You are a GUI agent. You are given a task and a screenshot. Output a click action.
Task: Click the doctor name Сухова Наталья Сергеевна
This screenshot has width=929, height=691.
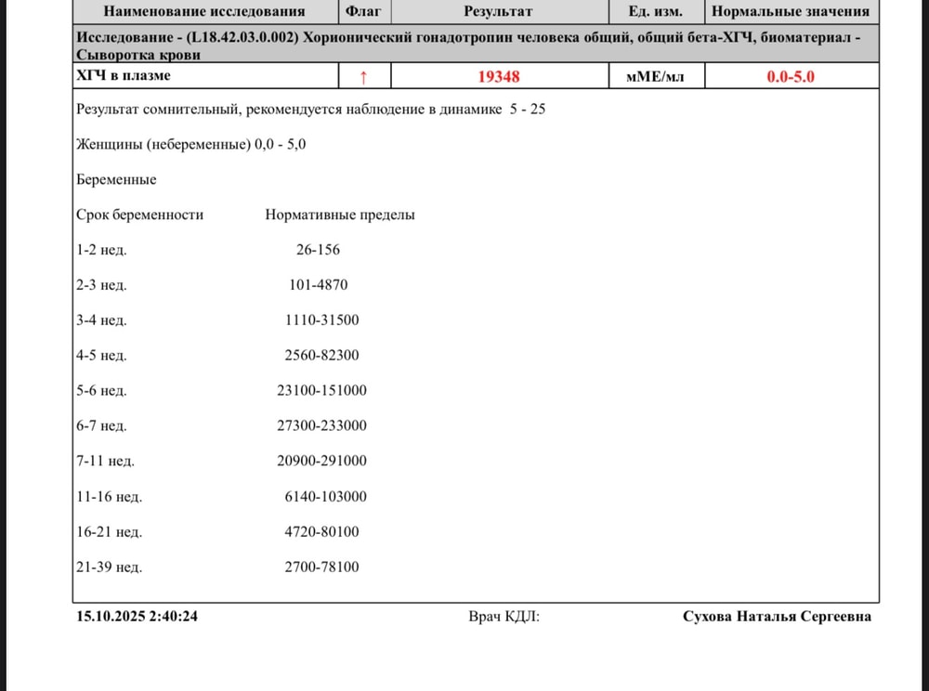tap(777, 616)
